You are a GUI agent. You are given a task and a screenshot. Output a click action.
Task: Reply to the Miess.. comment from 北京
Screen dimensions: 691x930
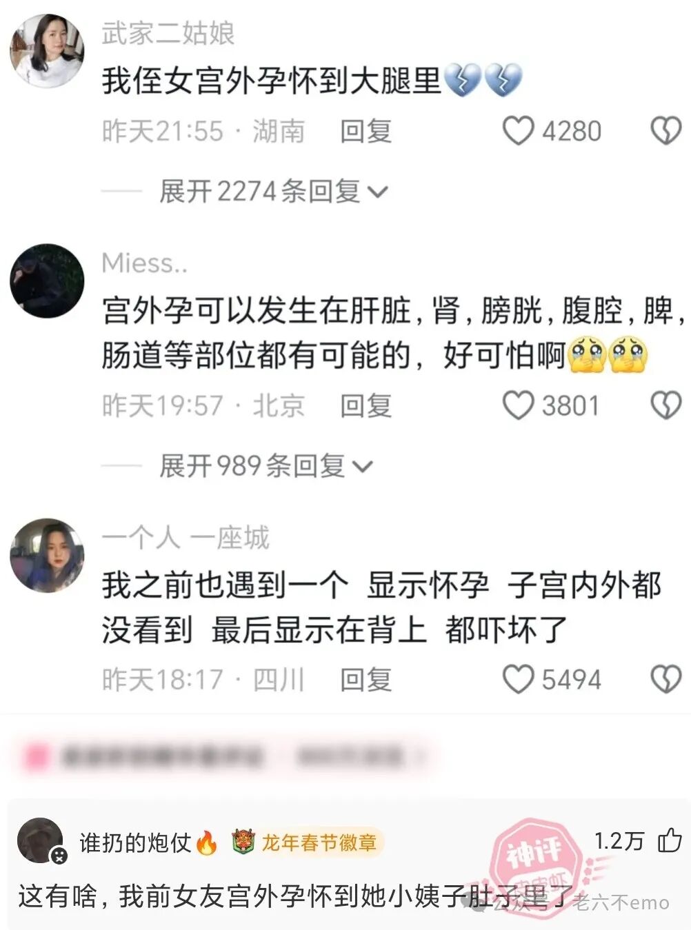(x=365, y=405)
